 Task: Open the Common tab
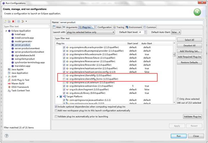click(x=150, y=27)
